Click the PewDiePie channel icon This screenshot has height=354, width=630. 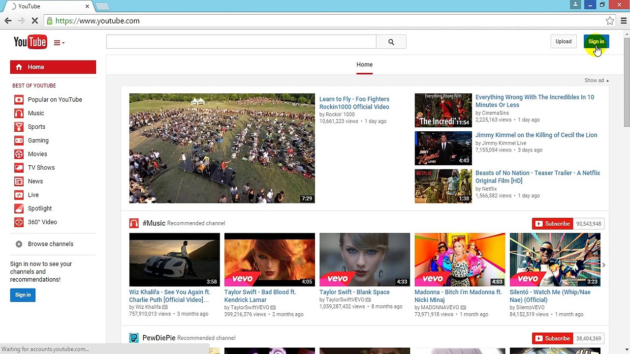tap(134, 338)
